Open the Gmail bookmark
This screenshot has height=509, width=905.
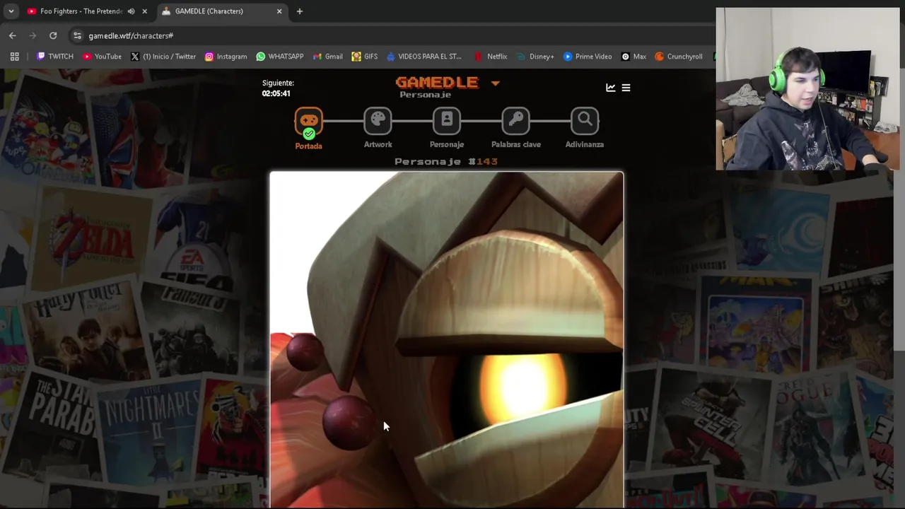tap(327, 57)
